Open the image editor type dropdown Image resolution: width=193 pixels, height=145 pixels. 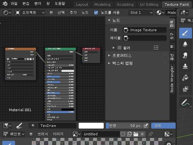click(x=7, y=126)
